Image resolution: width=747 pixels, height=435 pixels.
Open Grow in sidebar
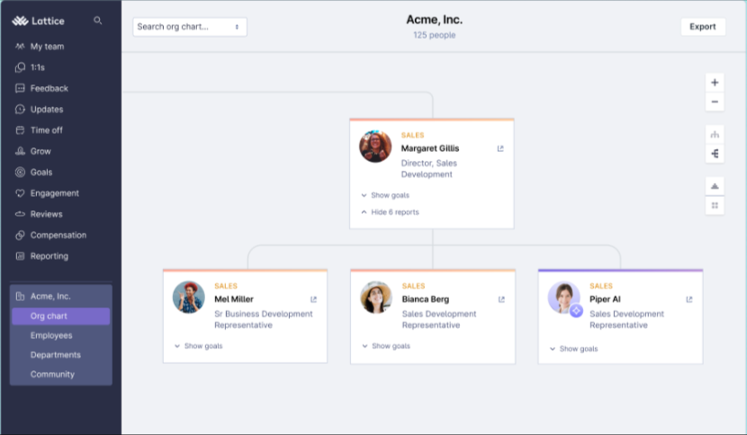(40, 151)
